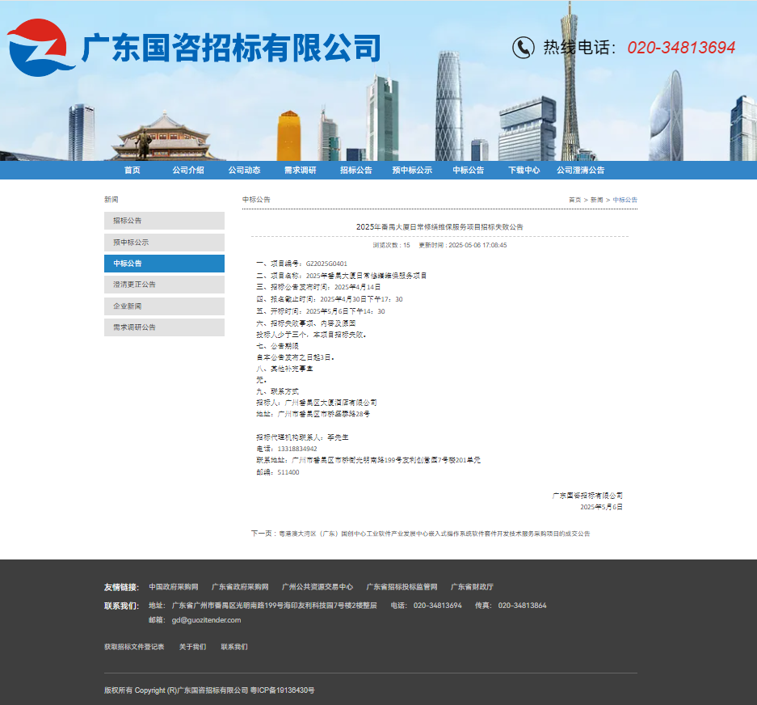Click the hotline phone icon

tap(524, 48)
